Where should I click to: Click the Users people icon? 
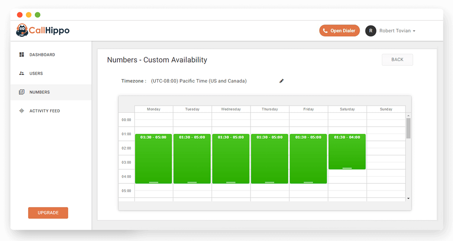[22, 73]
